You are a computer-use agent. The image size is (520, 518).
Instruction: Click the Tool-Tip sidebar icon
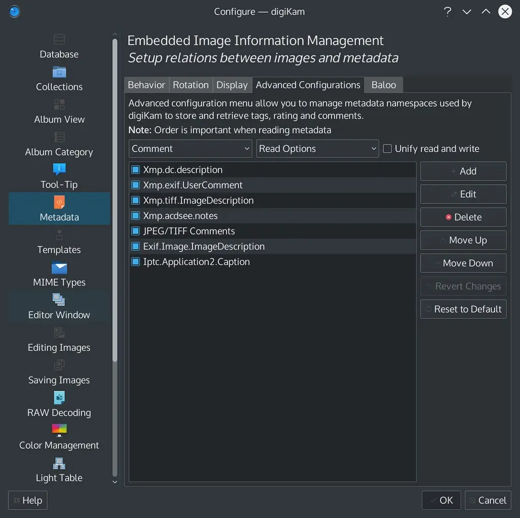click(59, 176)
